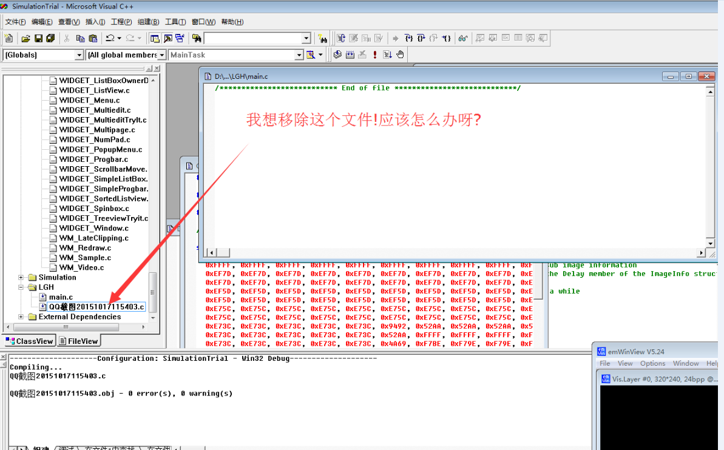The image size is (724, 450).
Task: Expand the Simulation folder node
Action: 21,277
